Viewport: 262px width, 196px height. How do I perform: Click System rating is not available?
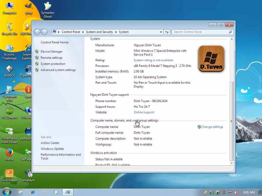click(153, 60)
